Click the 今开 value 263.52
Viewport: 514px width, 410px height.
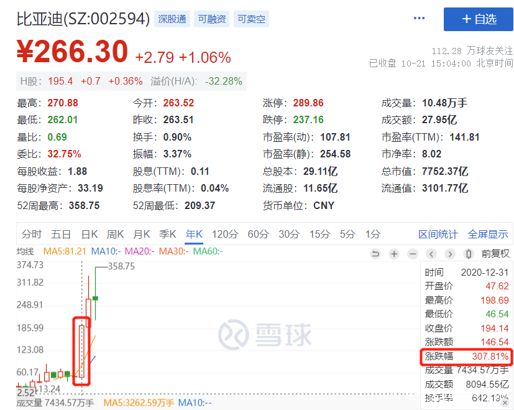[x=178, y=103]
